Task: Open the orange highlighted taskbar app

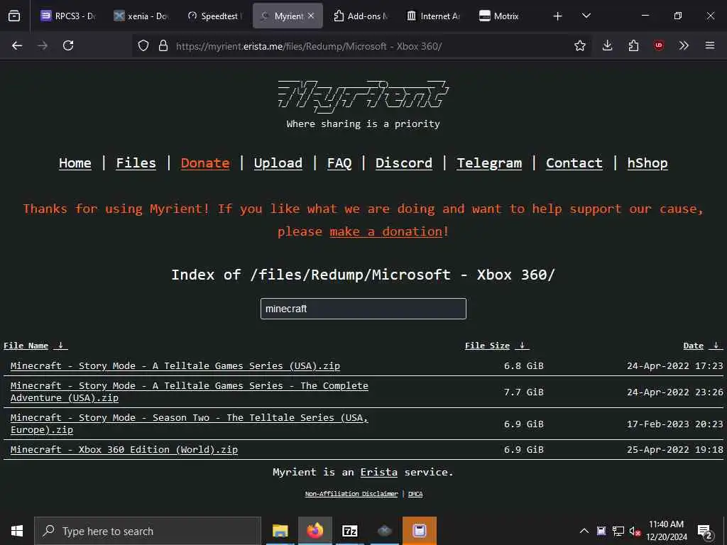Action: [x=419, y=531]
